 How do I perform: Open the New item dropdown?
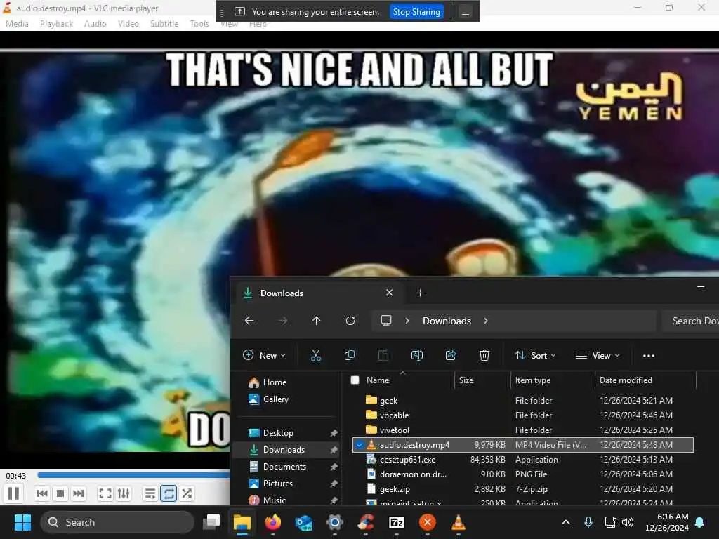265,356
